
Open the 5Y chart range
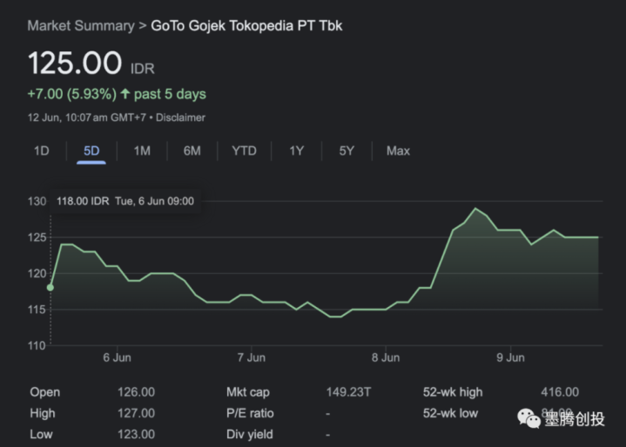(347, 150)
